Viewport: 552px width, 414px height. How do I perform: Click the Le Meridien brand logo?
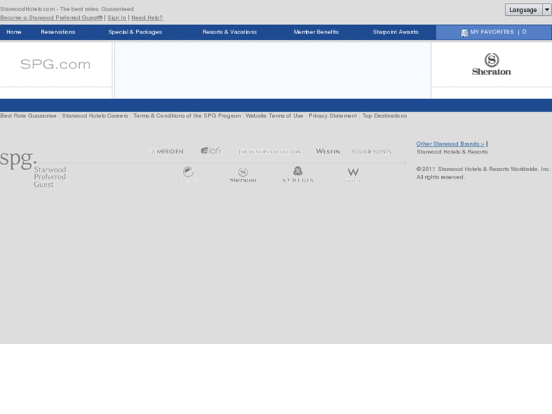(x=167, y=151)
